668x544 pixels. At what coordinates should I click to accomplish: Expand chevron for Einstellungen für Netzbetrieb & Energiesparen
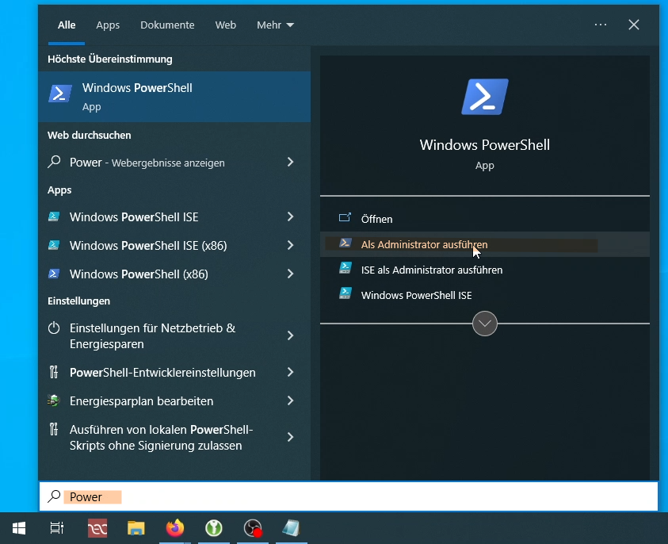pyautogui.click(x=291, y=335)
